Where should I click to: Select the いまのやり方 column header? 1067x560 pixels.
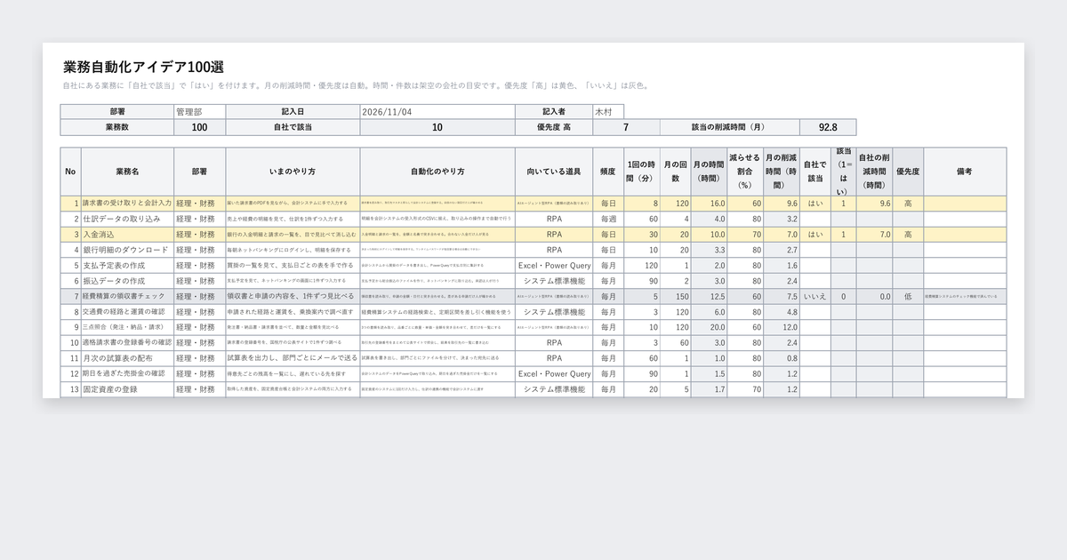click(x=293, y=172)
